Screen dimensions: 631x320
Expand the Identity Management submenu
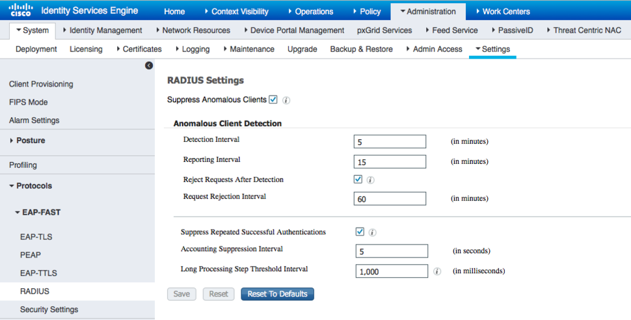coord(103,30)
